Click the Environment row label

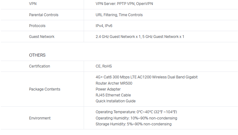(x=40, y=118)
